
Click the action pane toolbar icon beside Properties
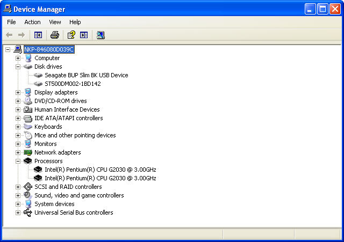tap(84, 35)
